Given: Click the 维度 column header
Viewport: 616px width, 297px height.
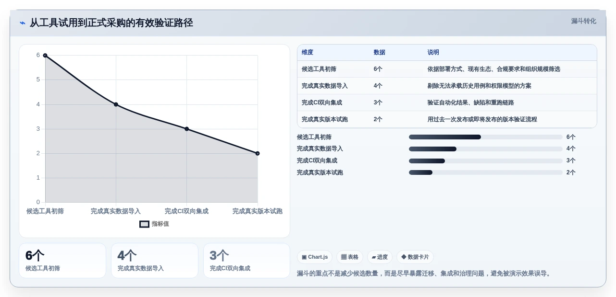Looking at the screenshot, I should coord(308,53).
